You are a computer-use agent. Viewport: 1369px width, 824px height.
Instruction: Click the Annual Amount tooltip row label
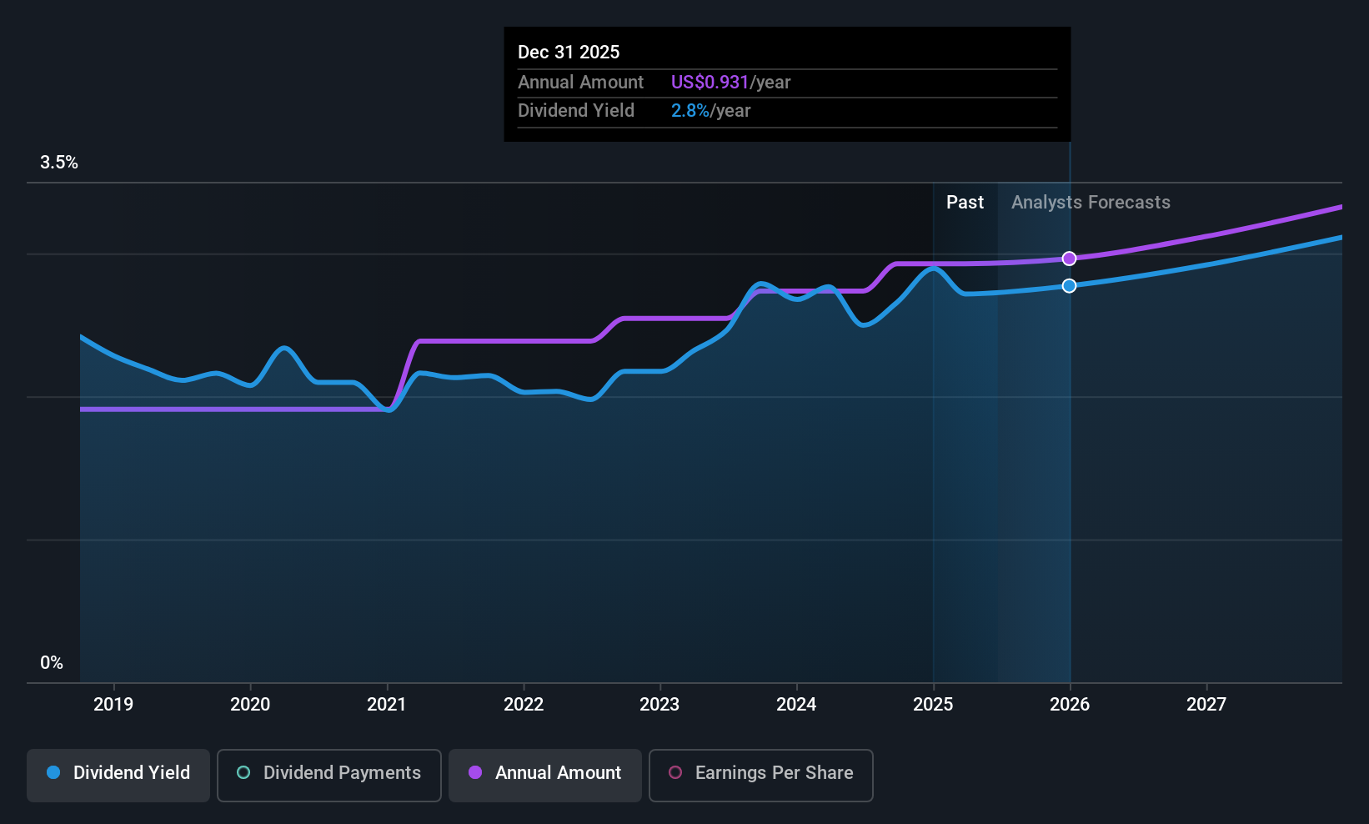pos(580,82)
